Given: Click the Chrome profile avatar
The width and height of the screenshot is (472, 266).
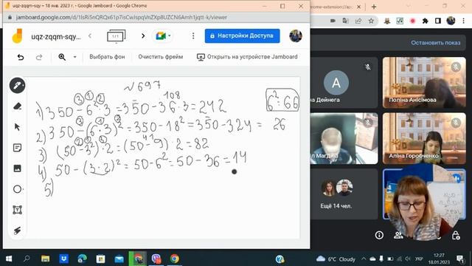Looking at the screenshot, I should pyautogui.click(x=451, y=21).
